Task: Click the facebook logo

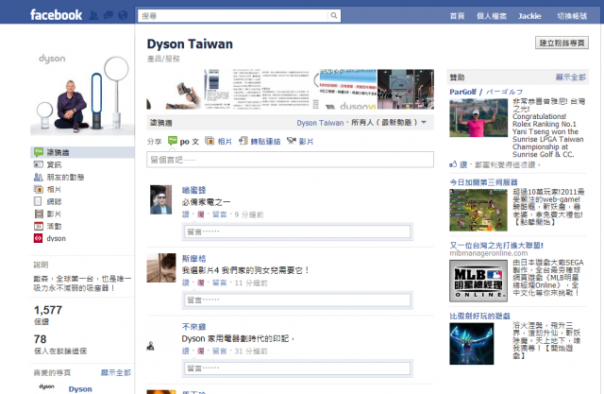Action: pyautogui.click(x=57, y=15)
